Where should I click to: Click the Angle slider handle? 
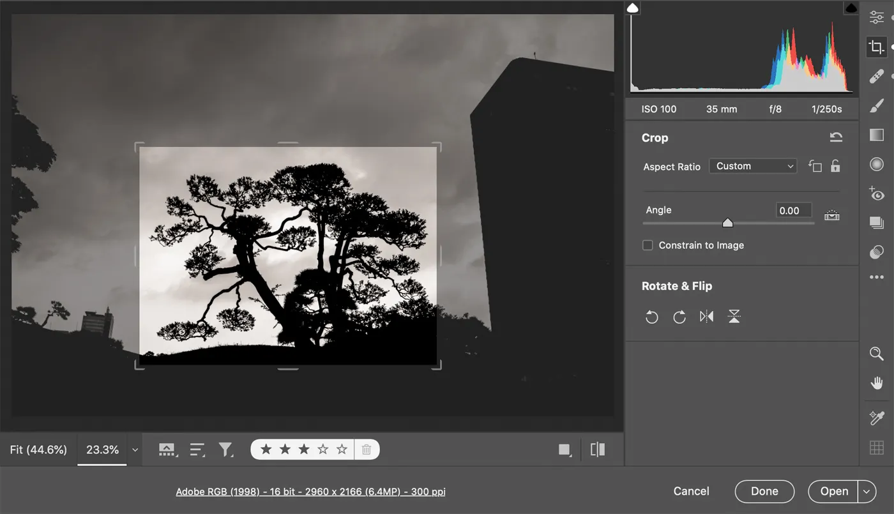[727, 223]
